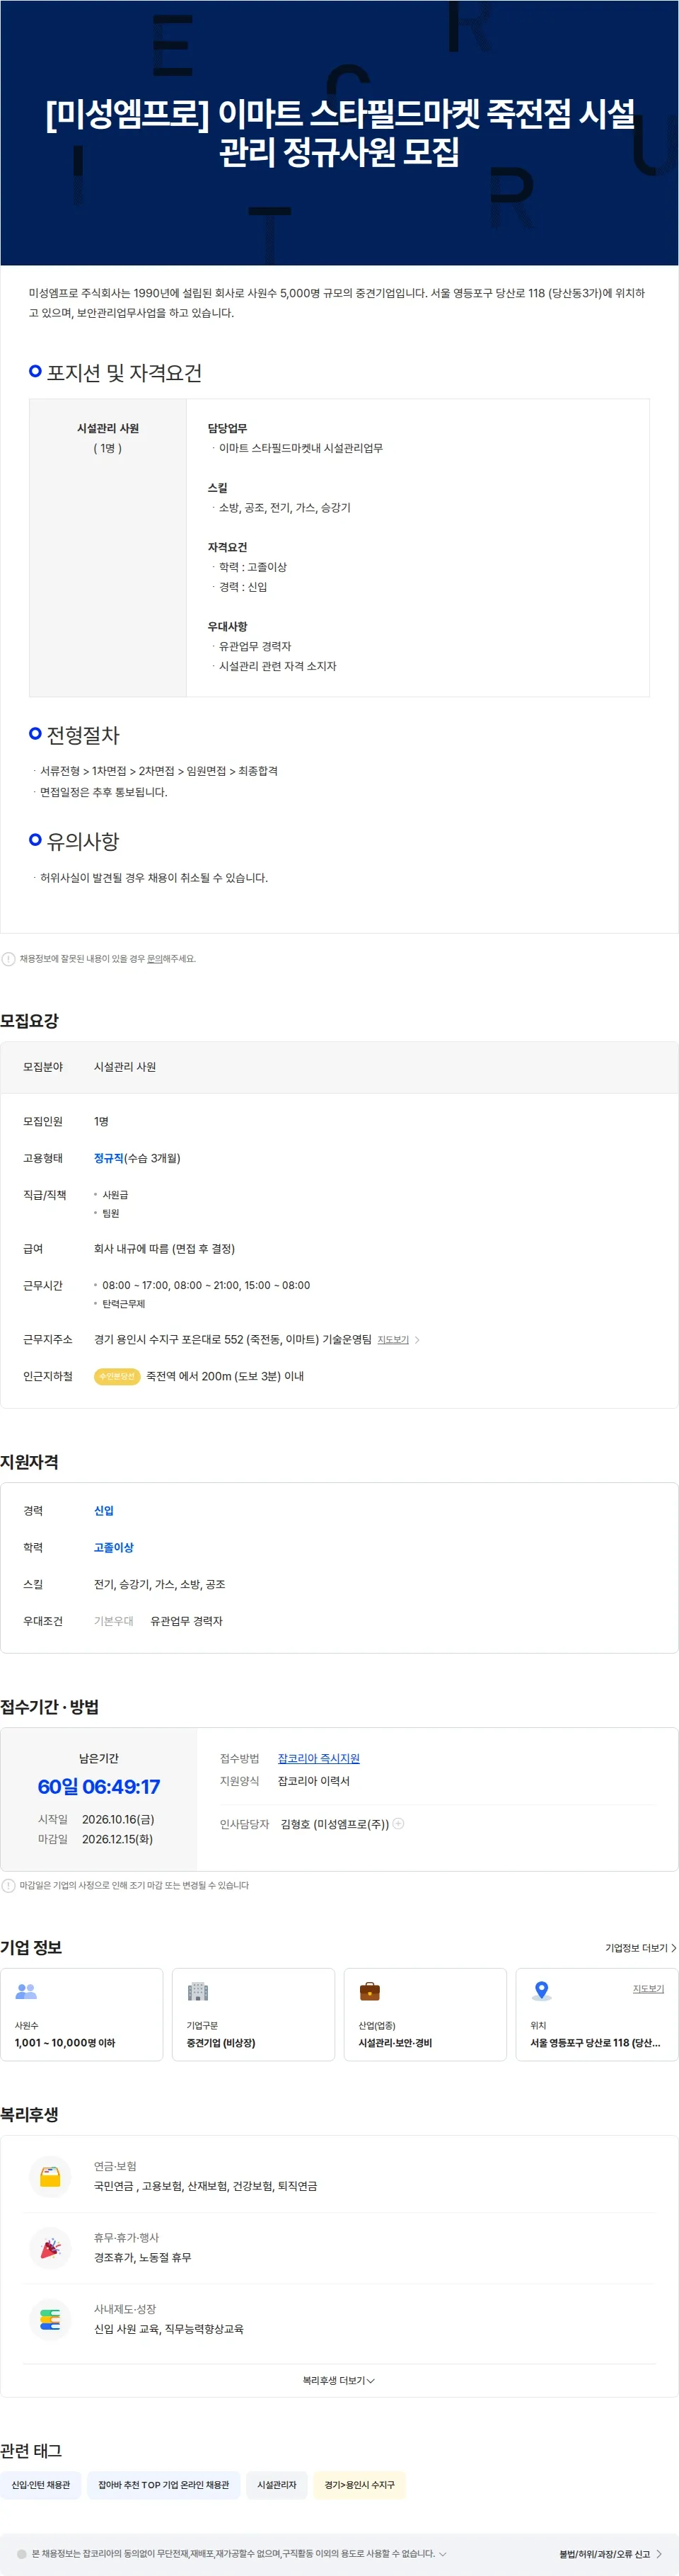Select the 잡아바 추천 TOP 기업 온라인 채용관 tag
The image size is (679, 2576).
[x=164, y=2485]
